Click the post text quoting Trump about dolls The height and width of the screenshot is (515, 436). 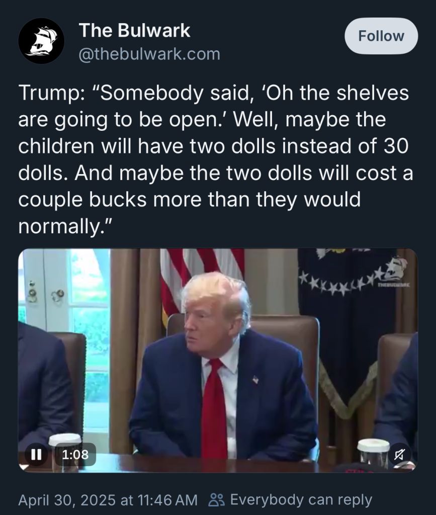click(216, 159)
